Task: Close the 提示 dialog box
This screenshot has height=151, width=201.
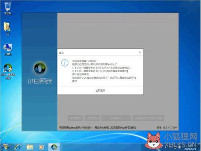Action: (x=140, y=52)
